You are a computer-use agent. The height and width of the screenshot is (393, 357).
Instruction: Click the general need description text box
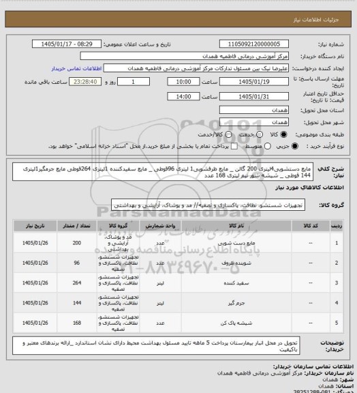tap(163, 172)
